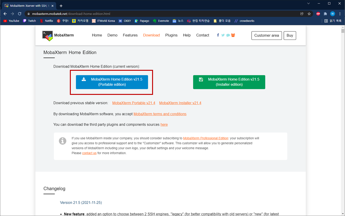
Task: Open a new browser tab
Action: click(61, 6)
